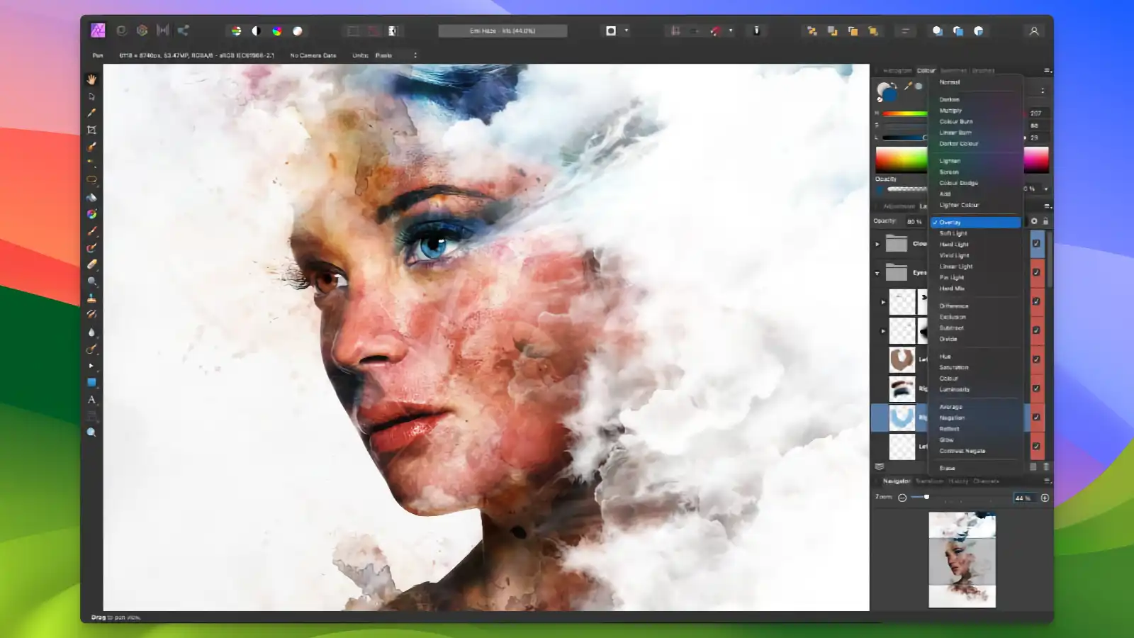Screen dimensions: 1134x638
Task: Switch to the Swatches tab
Action: [953, 71]
